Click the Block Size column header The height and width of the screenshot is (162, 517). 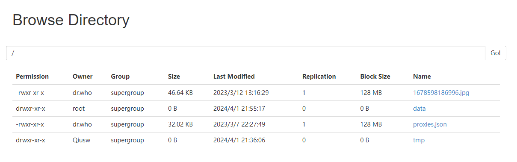(375, 77)
